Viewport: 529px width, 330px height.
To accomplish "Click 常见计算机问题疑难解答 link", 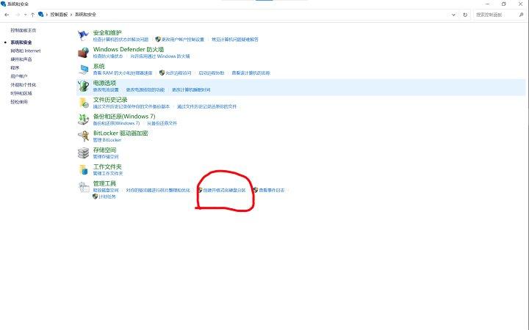I will (235, 40).
